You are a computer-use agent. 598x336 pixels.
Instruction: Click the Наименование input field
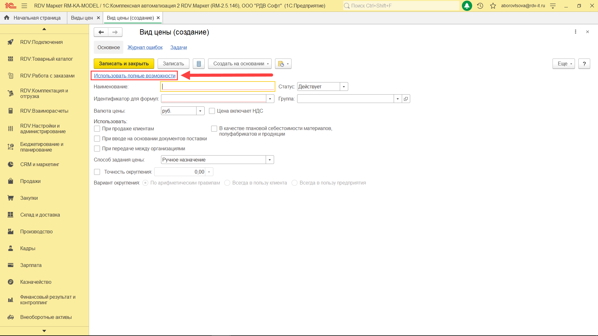[217, 87]
